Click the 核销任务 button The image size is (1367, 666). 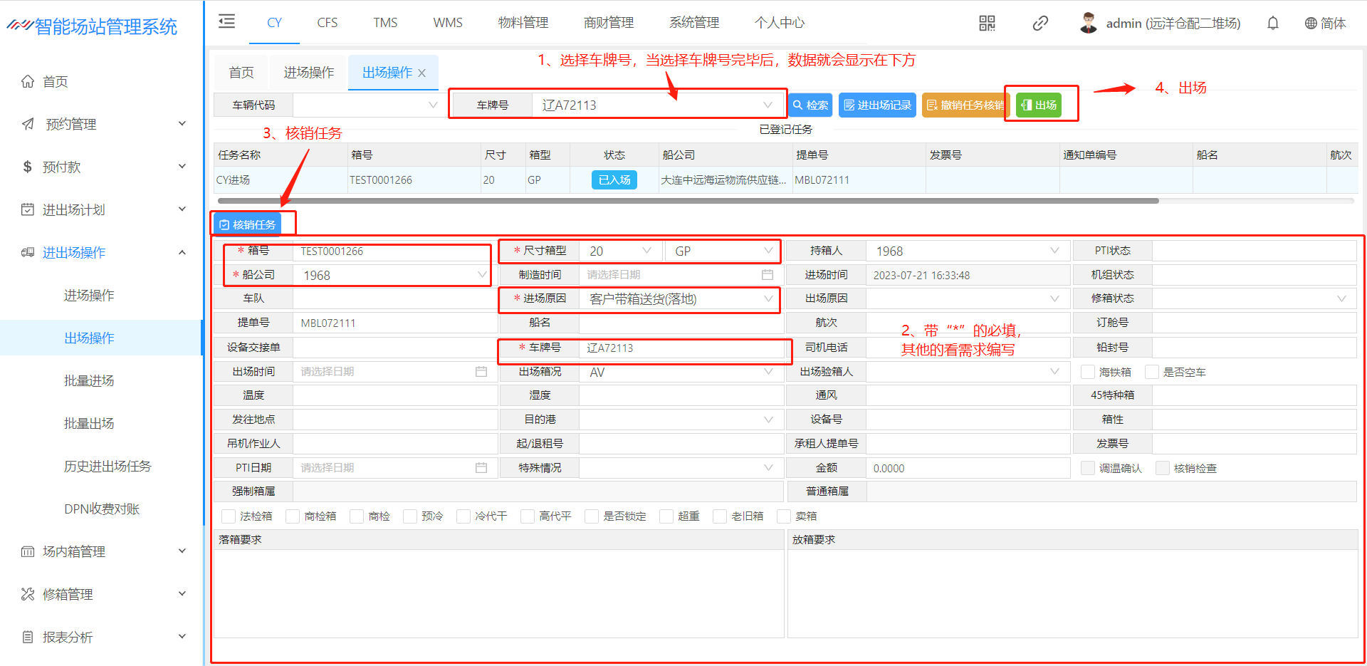pyautogui.click(x=247, y=224)
